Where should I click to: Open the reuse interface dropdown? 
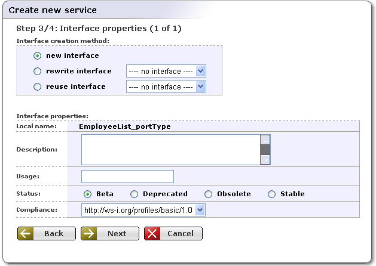(166, 86)
